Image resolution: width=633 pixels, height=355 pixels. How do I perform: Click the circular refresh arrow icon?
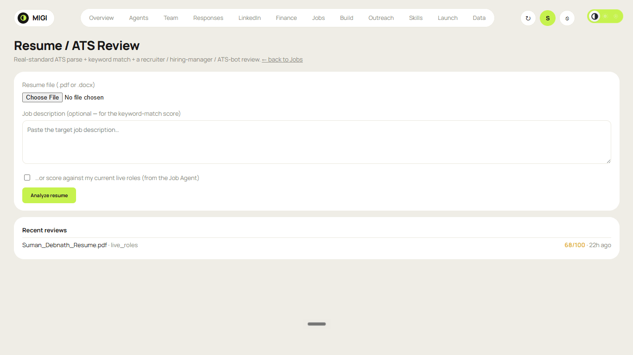[x=528, y=18]
